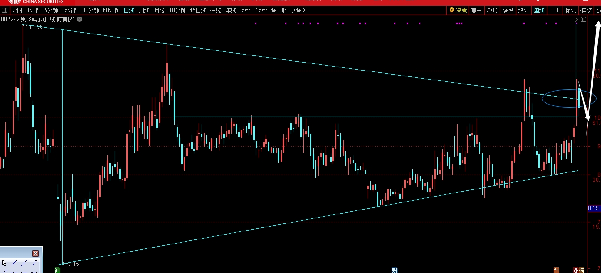Click the 预 forecast marker on time axis
Image resolution: width=601 pixels, height=273 pixels.
(x=556, y=270)
